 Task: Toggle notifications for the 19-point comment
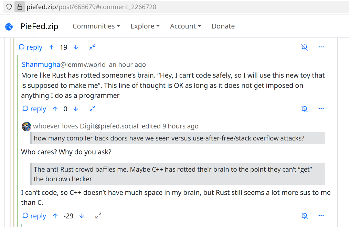tap(305, 47)
